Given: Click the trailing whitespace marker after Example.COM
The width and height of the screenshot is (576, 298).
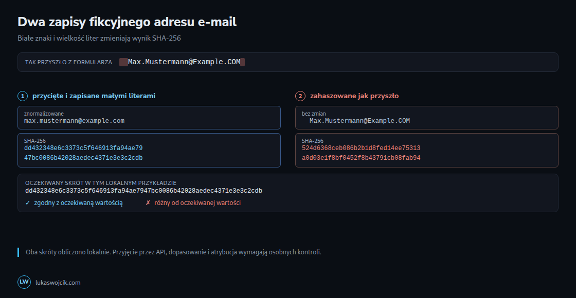Looking at the screenshot, I should click(242, 62).
